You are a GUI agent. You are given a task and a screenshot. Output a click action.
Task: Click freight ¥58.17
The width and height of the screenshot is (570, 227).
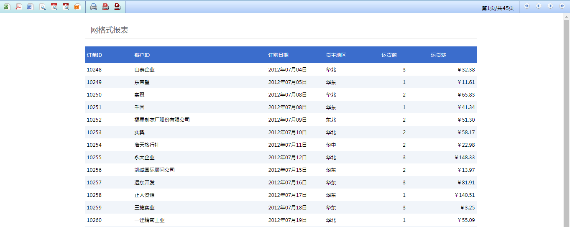(x=466, y=133)
